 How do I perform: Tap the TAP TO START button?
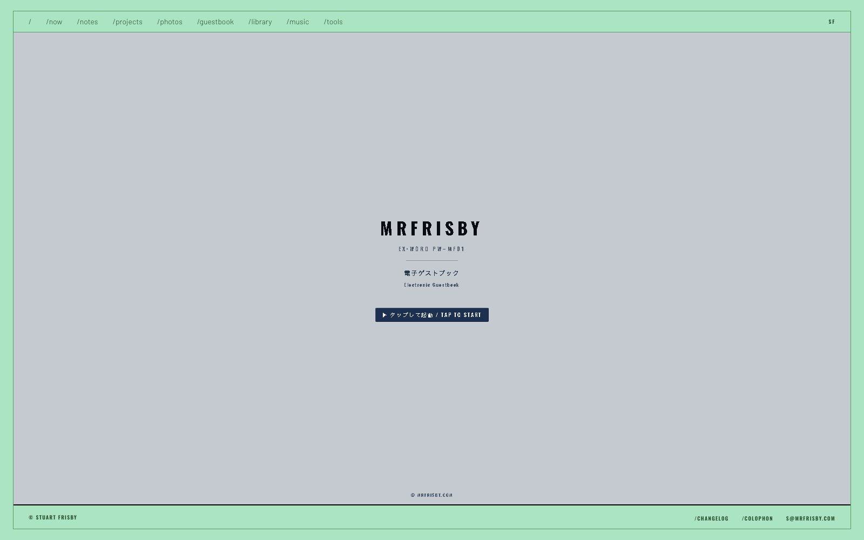pyautogui.click(x=432, y=315)
